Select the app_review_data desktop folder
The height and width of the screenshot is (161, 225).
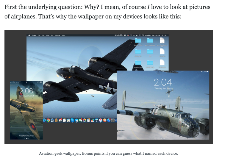pos(150,42)
